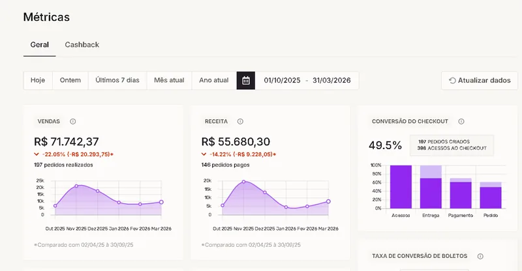
Task: Click the 197 pedidos realizados text
Action: [x=63, y=165]
